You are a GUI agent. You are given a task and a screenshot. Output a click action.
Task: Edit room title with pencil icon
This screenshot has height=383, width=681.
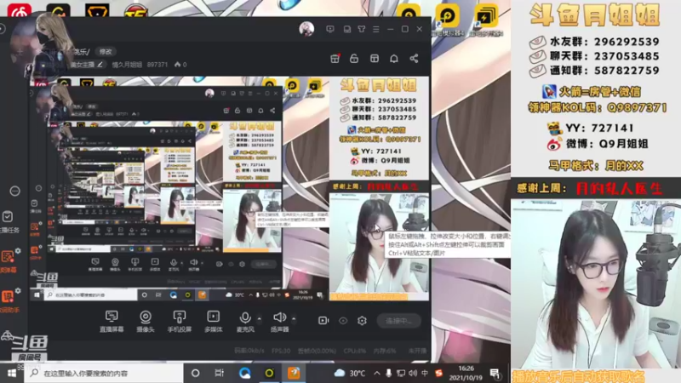[x=100, y=65]
